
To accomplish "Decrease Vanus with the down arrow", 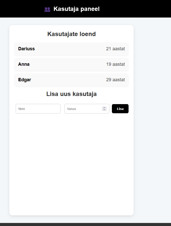I will [x=104, y=110].
